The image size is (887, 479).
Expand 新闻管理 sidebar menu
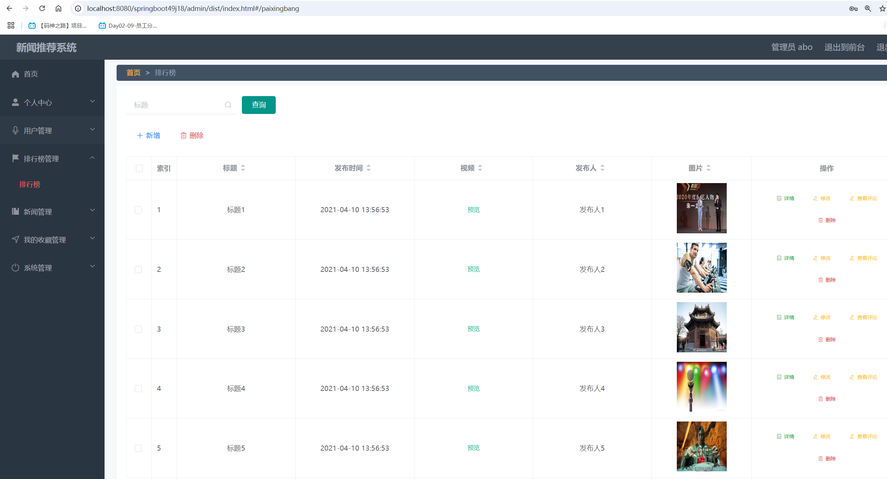click(x=52, y=211)
